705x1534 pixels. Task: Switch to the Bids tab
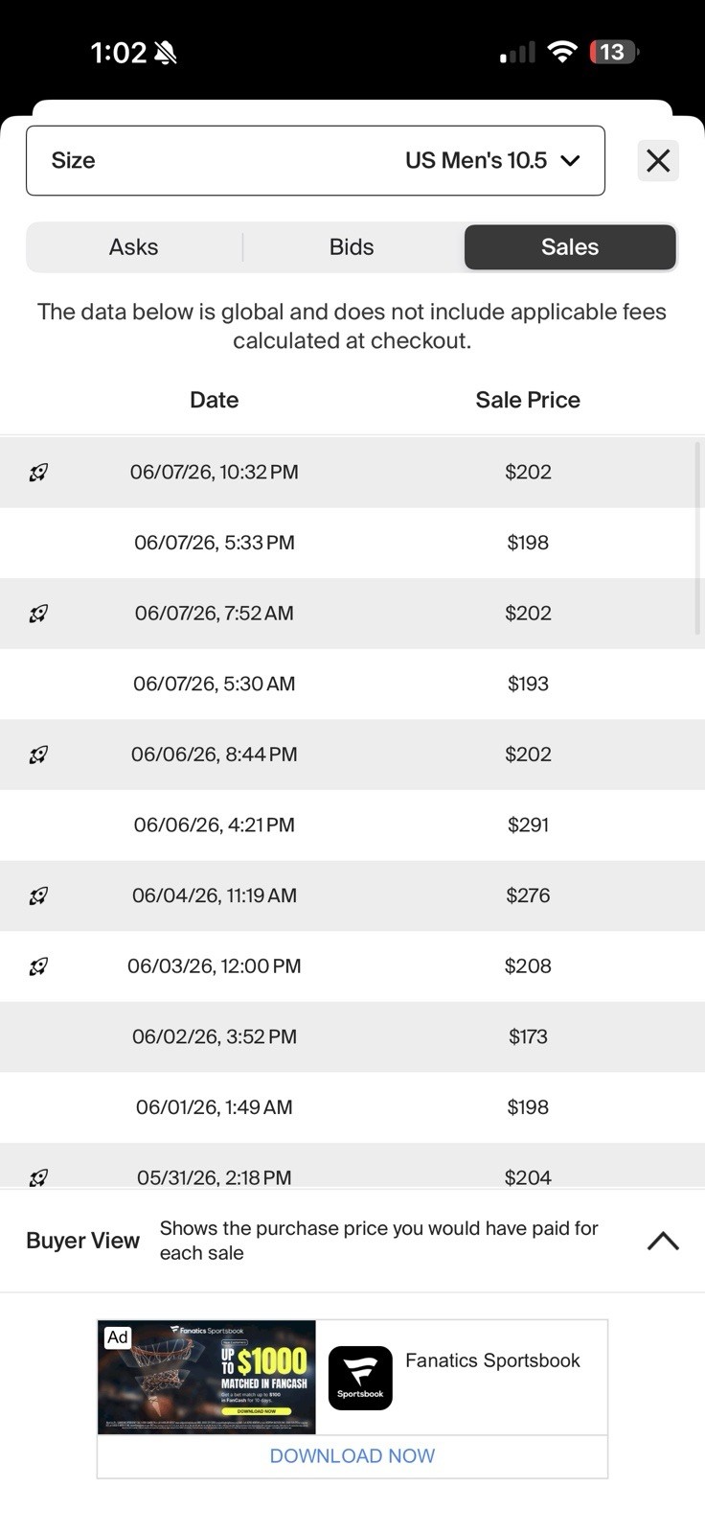click(x=352, y=247)
